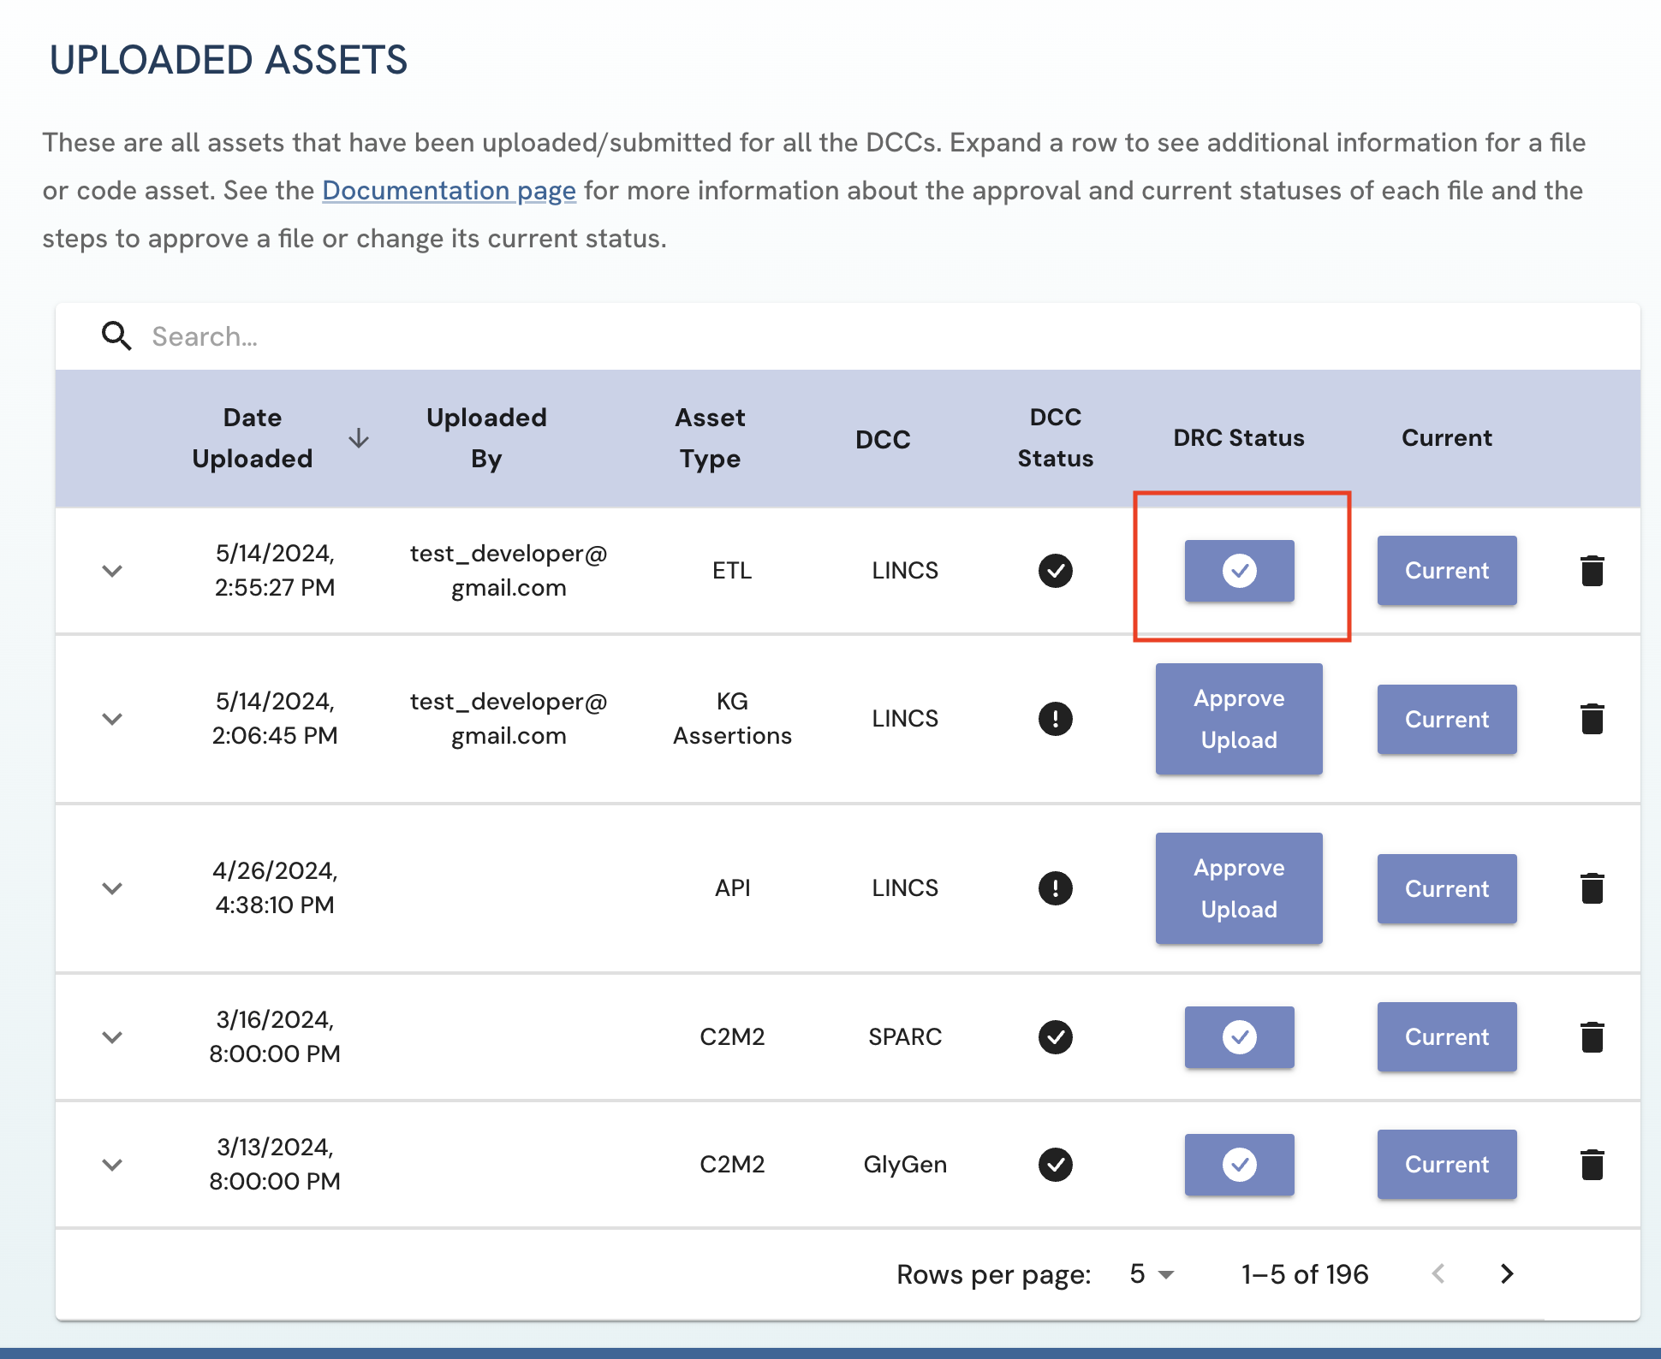This screenshot has height=1359, width=1661.
Task: Open the rows per page dropdown
Action: [x=1152, y=1274]
